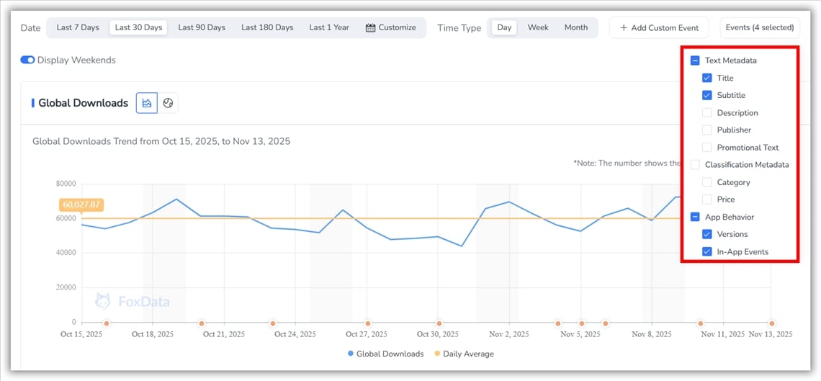Screen dimensions: 821x381
Task: Turn off the Display Weekends switch
Action: point(27,60)
